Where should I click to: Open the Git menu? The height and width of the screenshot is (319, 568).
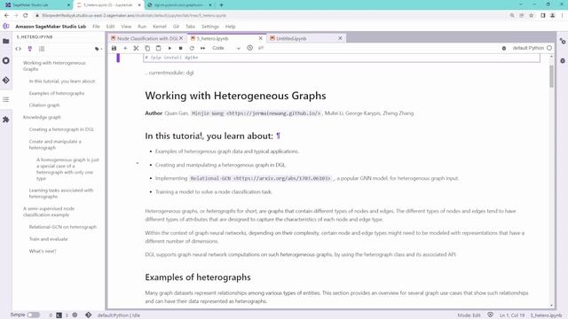coord(176,27)
